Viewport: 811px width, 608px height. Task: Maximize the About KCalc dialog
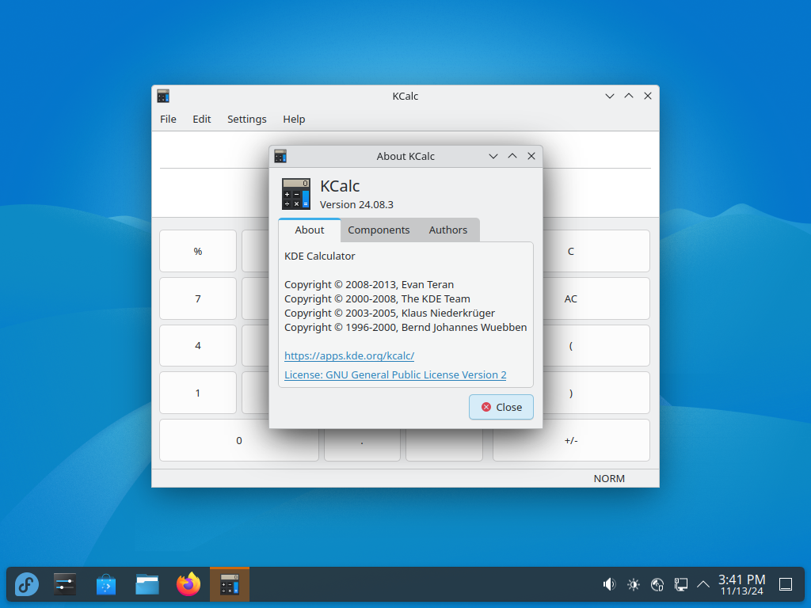(x=512, y=156)
